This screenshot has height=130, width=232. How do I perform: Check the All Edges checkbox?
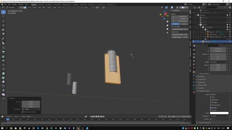coord(211,103)
